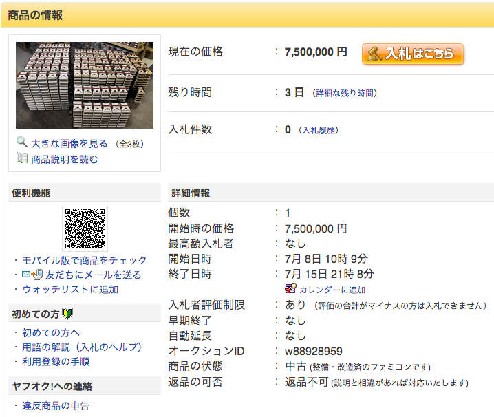Viewport: 494px width, 417px height.
Task: Open 用語の解説 bidding help link
Action: (x=82, y=347)
